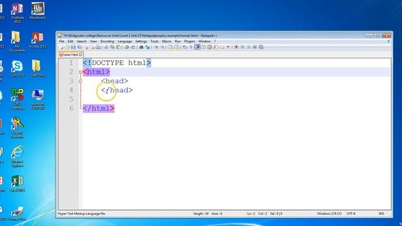Image resolution: width=402 pixels, height=226 pixels.
Task: Select the home1.html document tab
Action: tap(70, 55)
